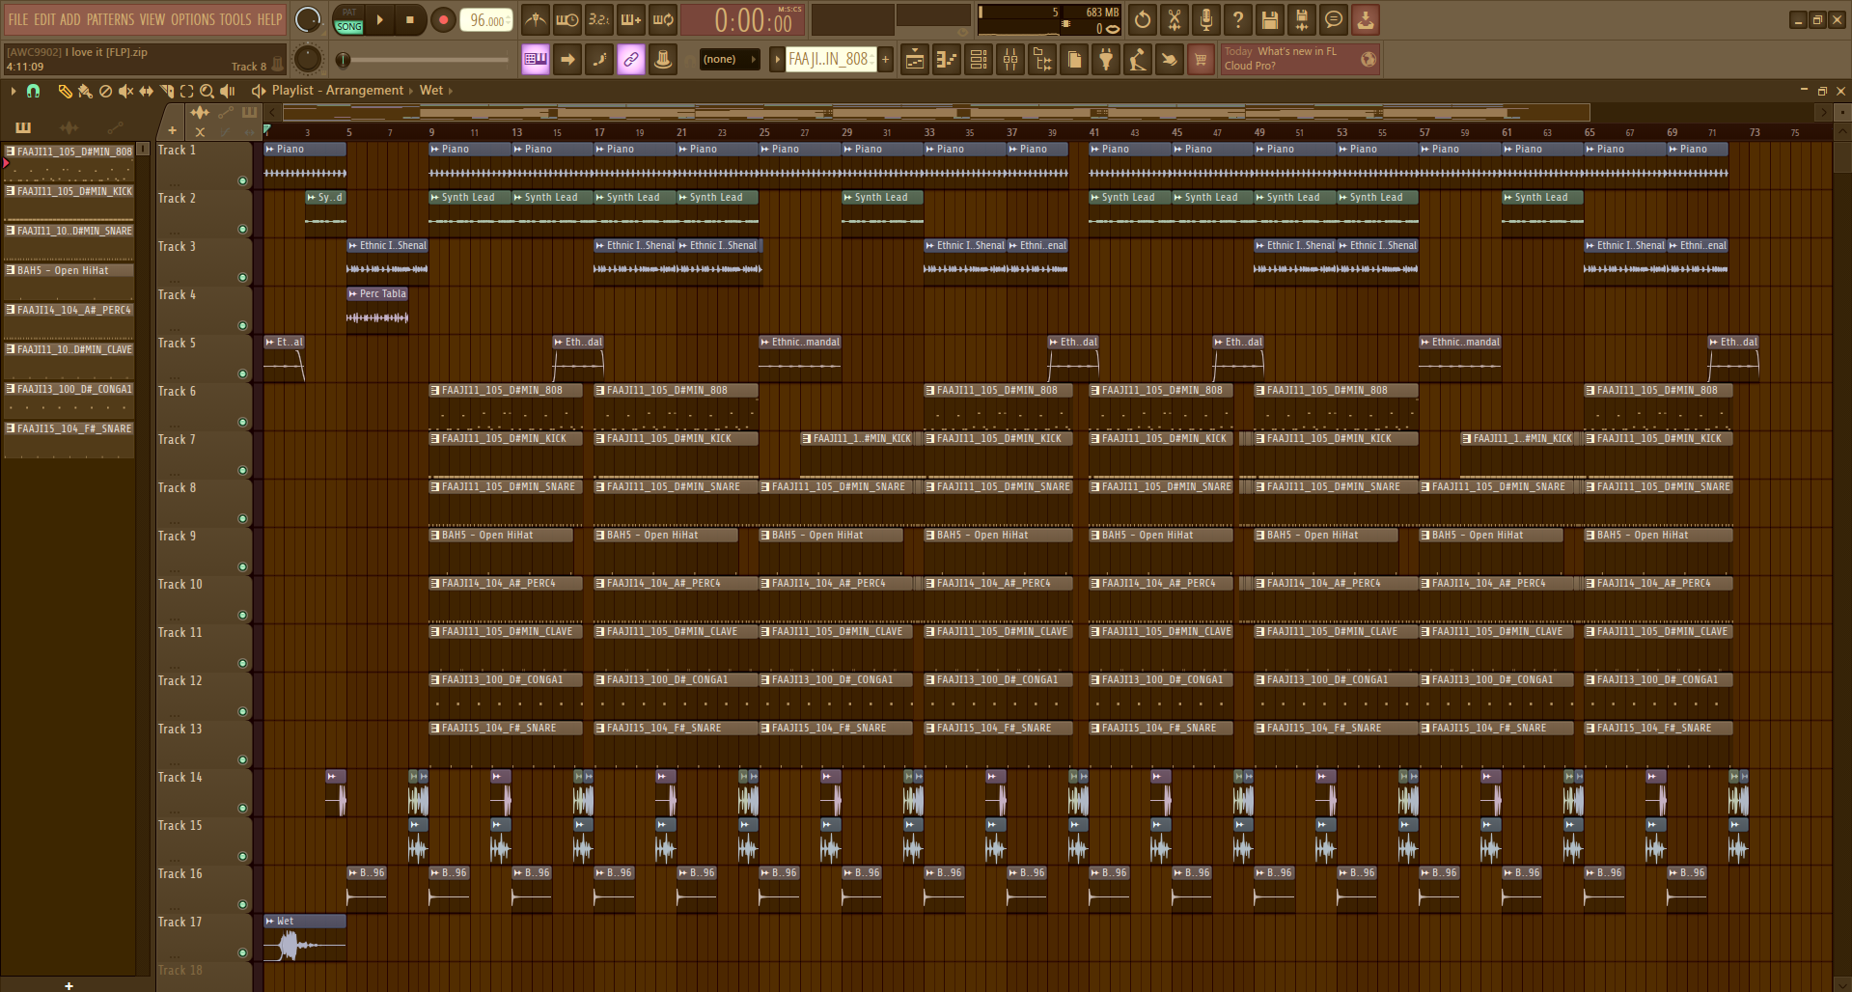The width and height of the screenshot is (1852, 992).
Task: Click the song position slider
Action: 425,60
